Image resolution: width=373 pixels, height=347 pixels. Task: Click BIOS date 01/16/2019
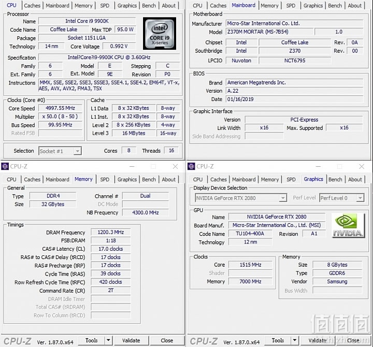[294, 99]
